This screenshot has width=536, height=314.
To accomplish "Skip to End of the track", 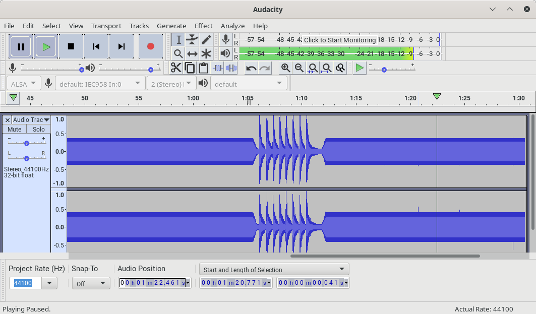I will click(122, 46).
